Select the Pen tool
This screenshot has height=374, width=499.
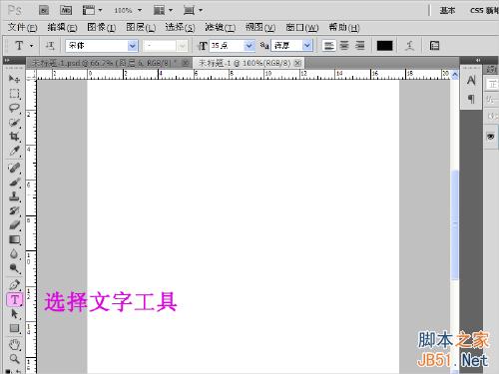(14, 285)
